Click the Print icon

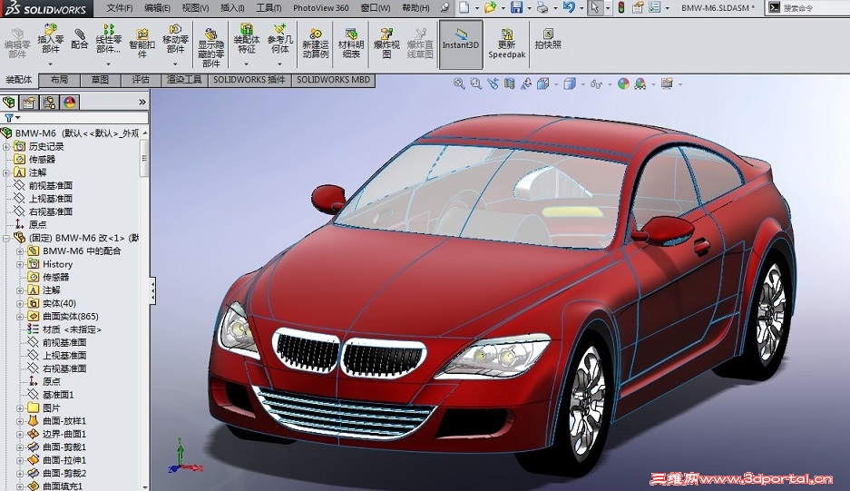pos(542,7)
